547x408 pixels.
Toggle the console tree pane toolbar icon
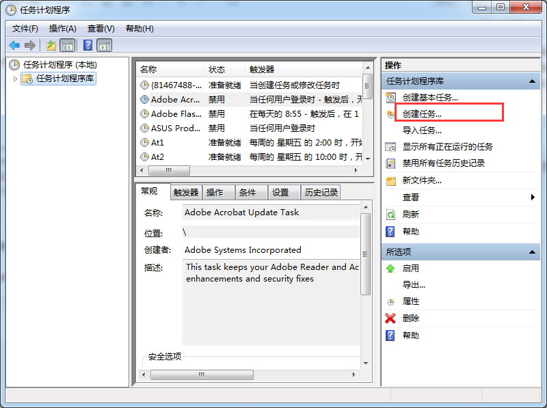coord(68,45)
